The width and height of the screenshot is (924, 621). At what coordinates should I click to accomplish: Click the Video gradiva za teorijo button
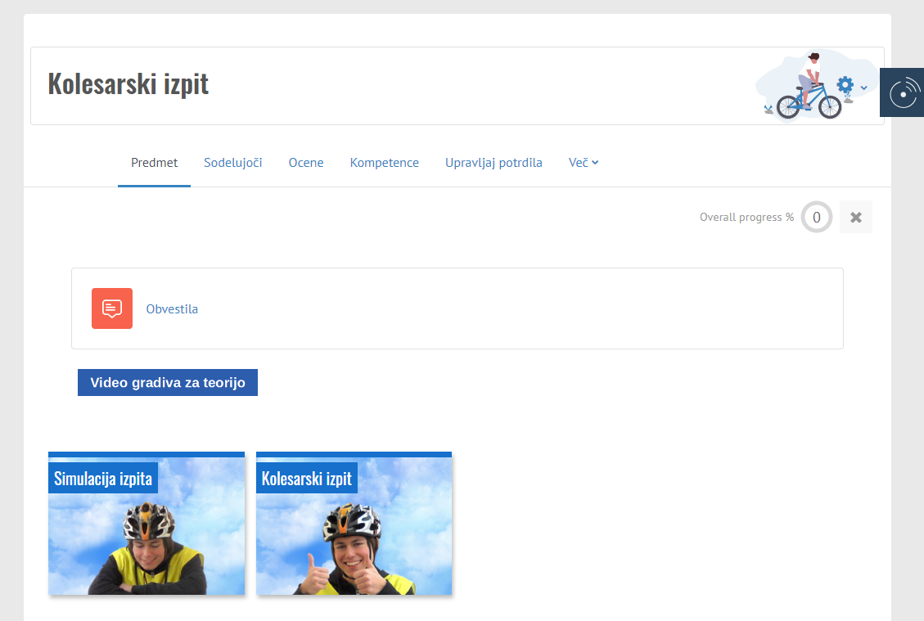tap(168, 383)
